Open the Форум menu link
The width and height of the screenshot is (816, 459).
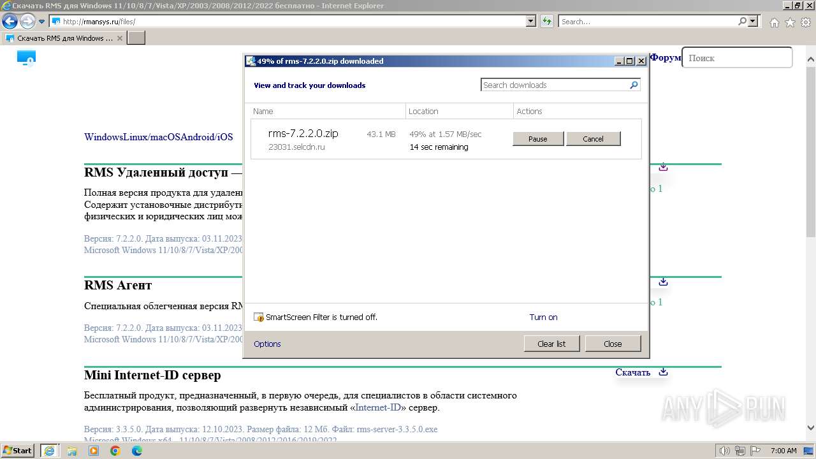pyautogui.click(x=666, y=57)
